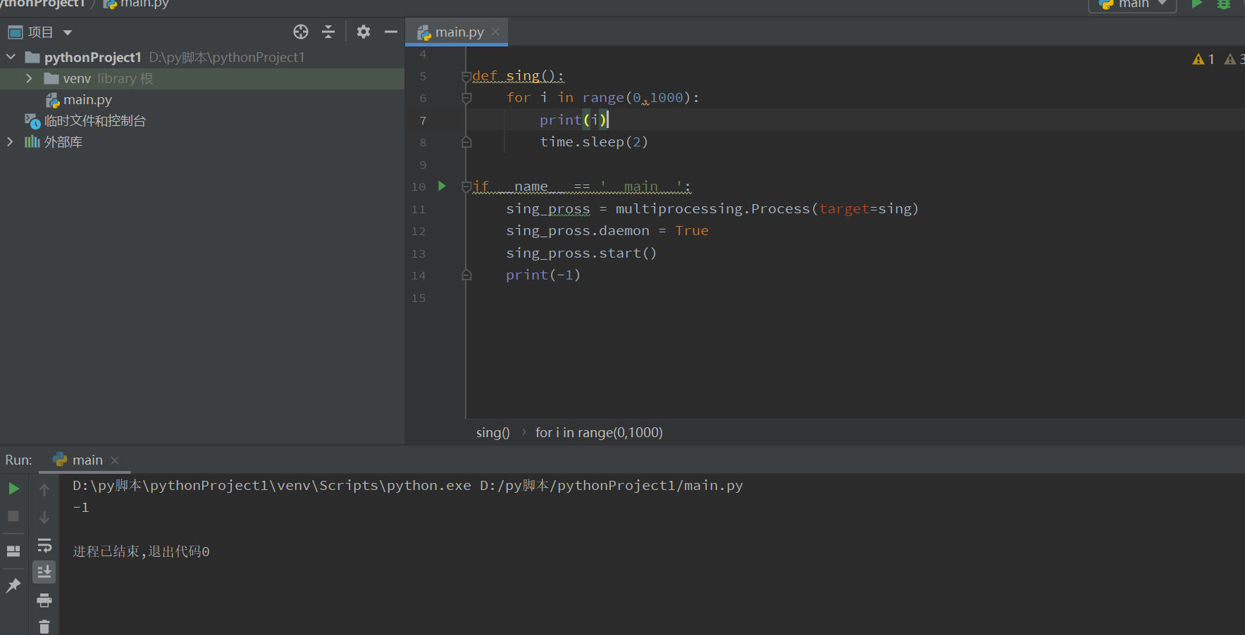Select 外部库 label in project tree

63,142
